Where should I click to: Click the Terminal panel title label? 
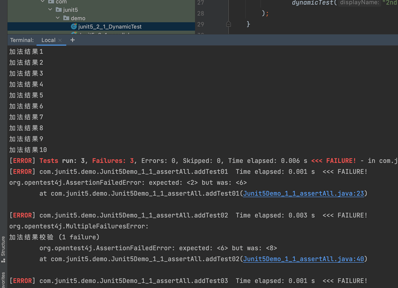(x=22, y=40)
